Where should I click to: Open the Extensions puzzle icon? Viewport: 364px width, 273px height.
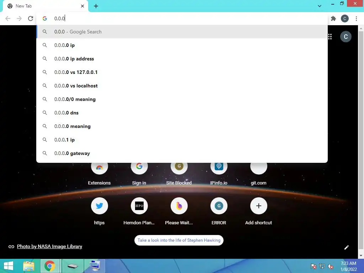pyautogui.click(x=333, y=18)
